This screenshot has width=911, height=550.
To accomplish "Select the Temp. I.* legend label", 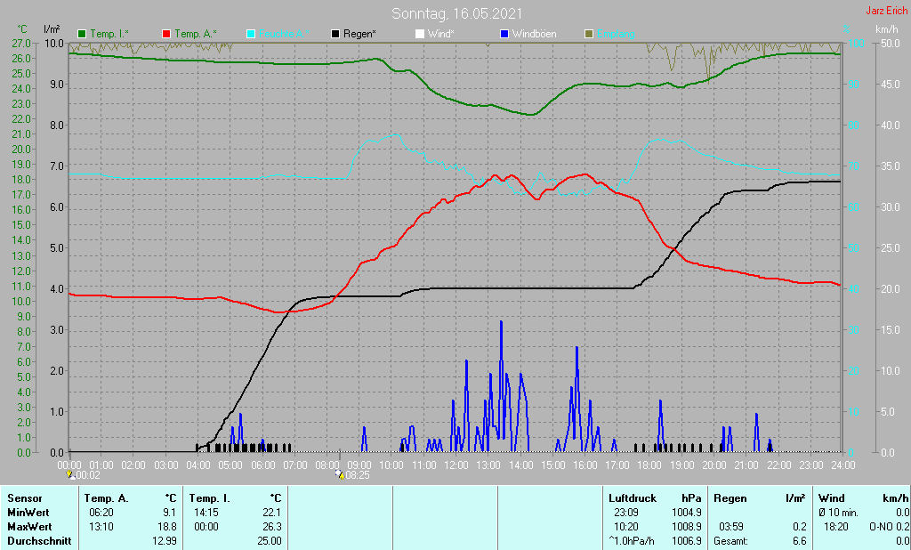I will [x=109, y=35].
